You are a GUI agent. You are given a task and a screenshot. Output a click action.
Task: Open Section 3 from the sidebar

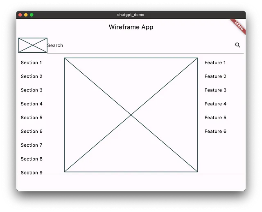click(x=32, y=90)
